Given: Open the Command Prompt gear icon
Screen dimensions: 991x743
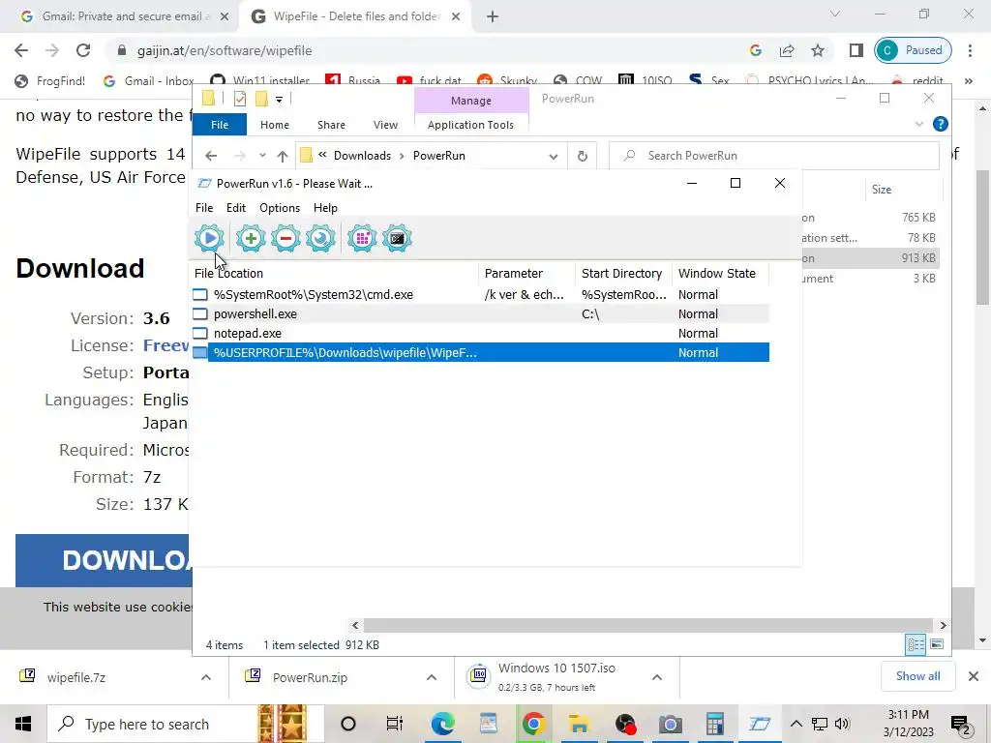Looking at the screenshot, I should [397, 238].
